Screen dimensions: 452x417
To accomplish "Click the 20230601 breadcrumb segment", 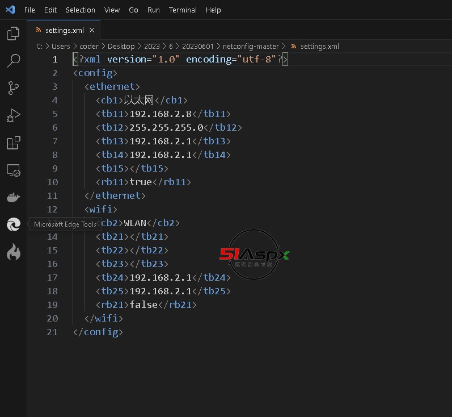I will pyautogui.click(x=198, y=47).
